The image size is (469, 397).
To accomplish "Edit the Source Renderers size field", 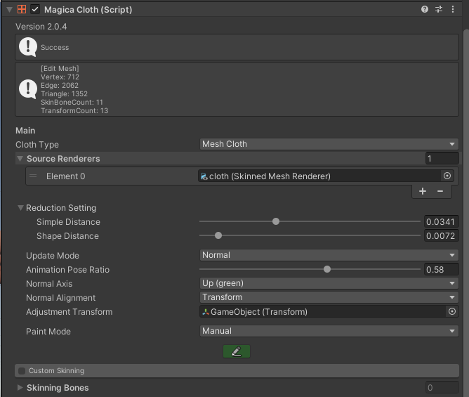I will (442, 158).
